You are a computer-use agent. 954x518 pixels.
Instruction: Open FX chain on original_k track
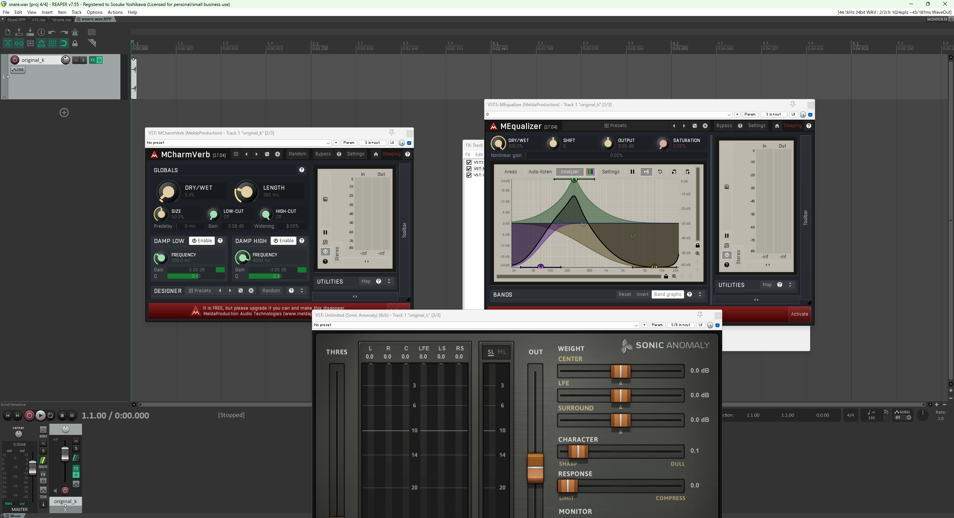[92, 60]
